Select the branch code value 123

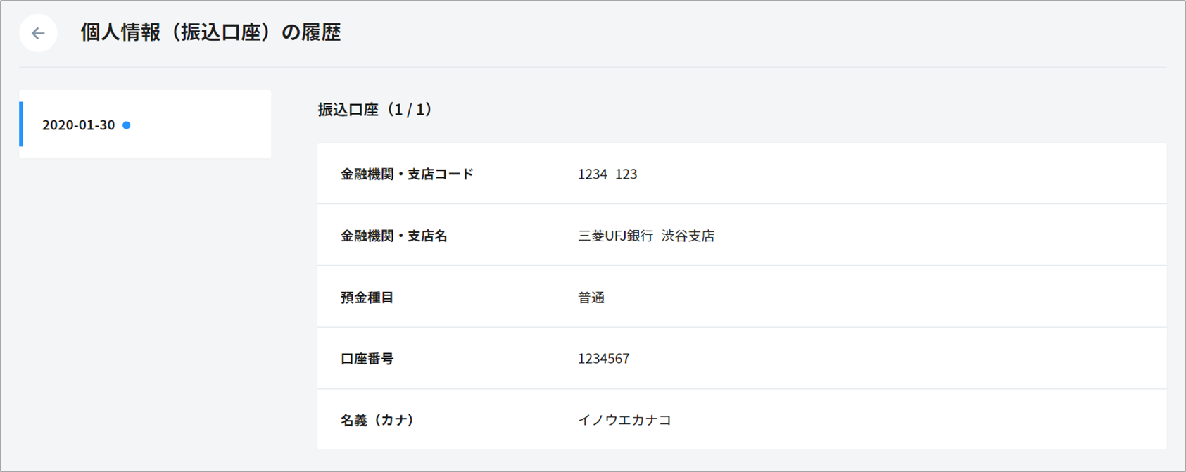[x=626, y=174]
